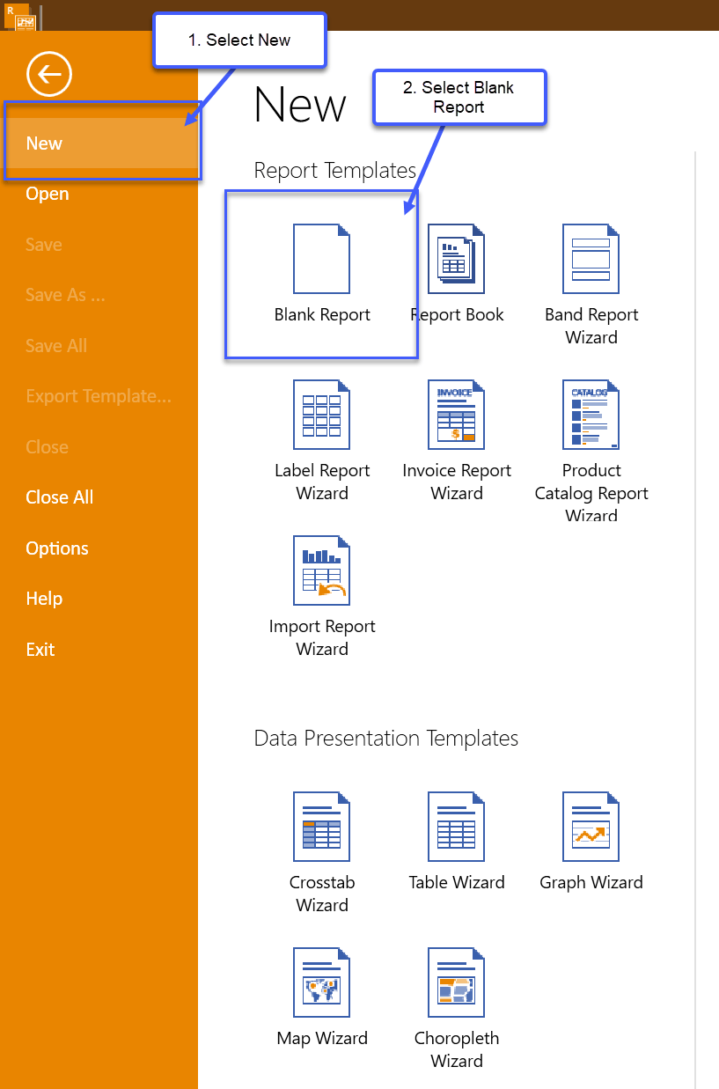Open the Map Wizard

click(321, 982)
